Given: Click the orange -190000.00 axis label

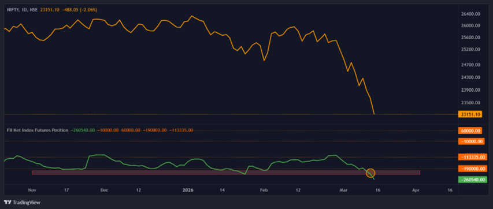Looking at the screenshot, I should [x=472, y=169].
